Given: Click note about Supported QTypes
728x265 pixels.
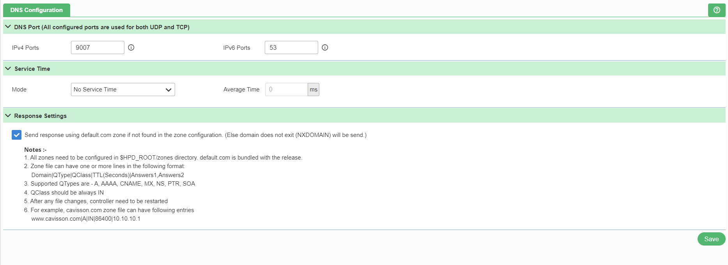Looking at the screenshot, I should [x=110, y=184].
